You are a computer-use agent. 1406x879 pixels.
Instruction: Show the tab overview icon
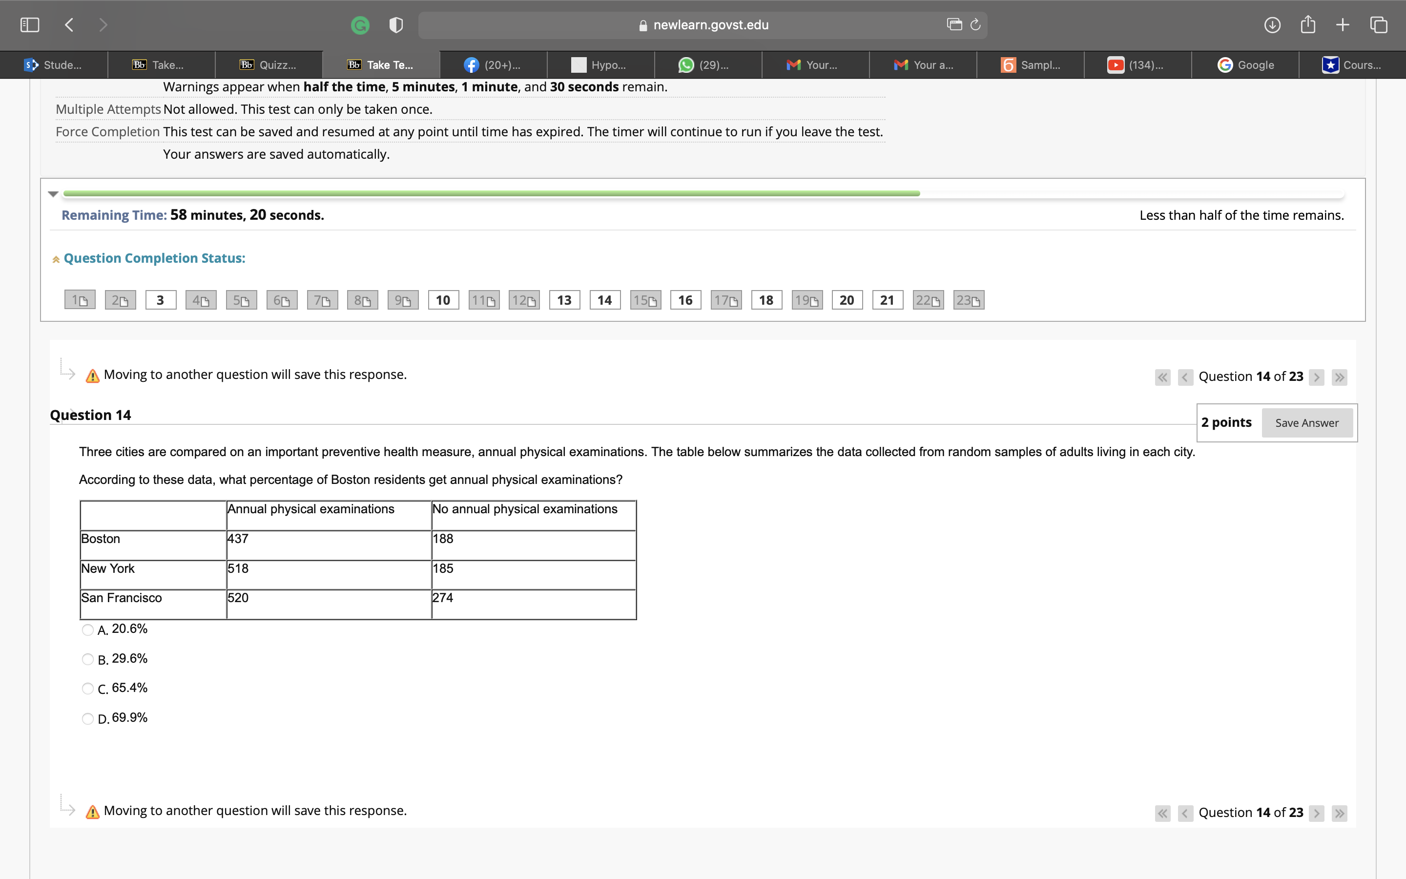point(1379,25)
